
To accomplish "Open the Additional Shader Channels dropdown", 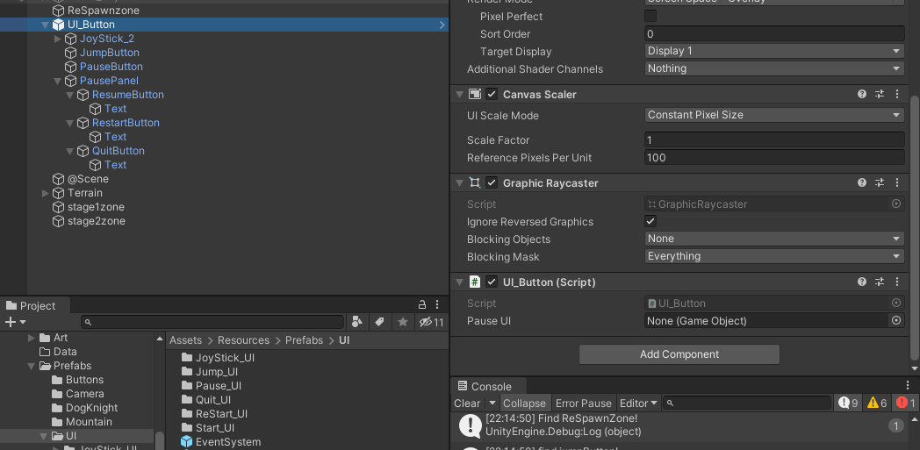I will 774,68.
